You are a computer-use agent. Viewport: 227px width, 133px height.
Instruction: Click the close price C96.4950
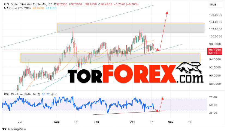pyautogui.click(x=105, y=4)
